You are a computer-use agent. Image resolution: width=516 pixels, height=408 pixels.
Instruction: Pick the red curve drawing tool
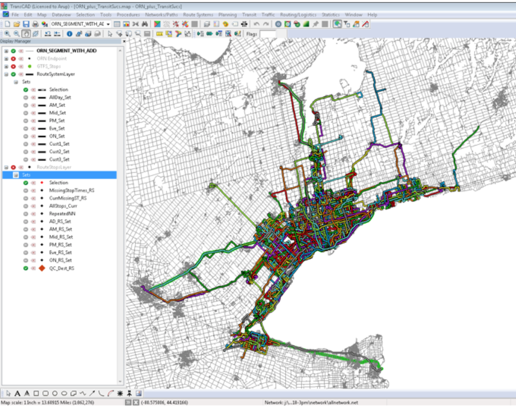[x=110, y=393]
